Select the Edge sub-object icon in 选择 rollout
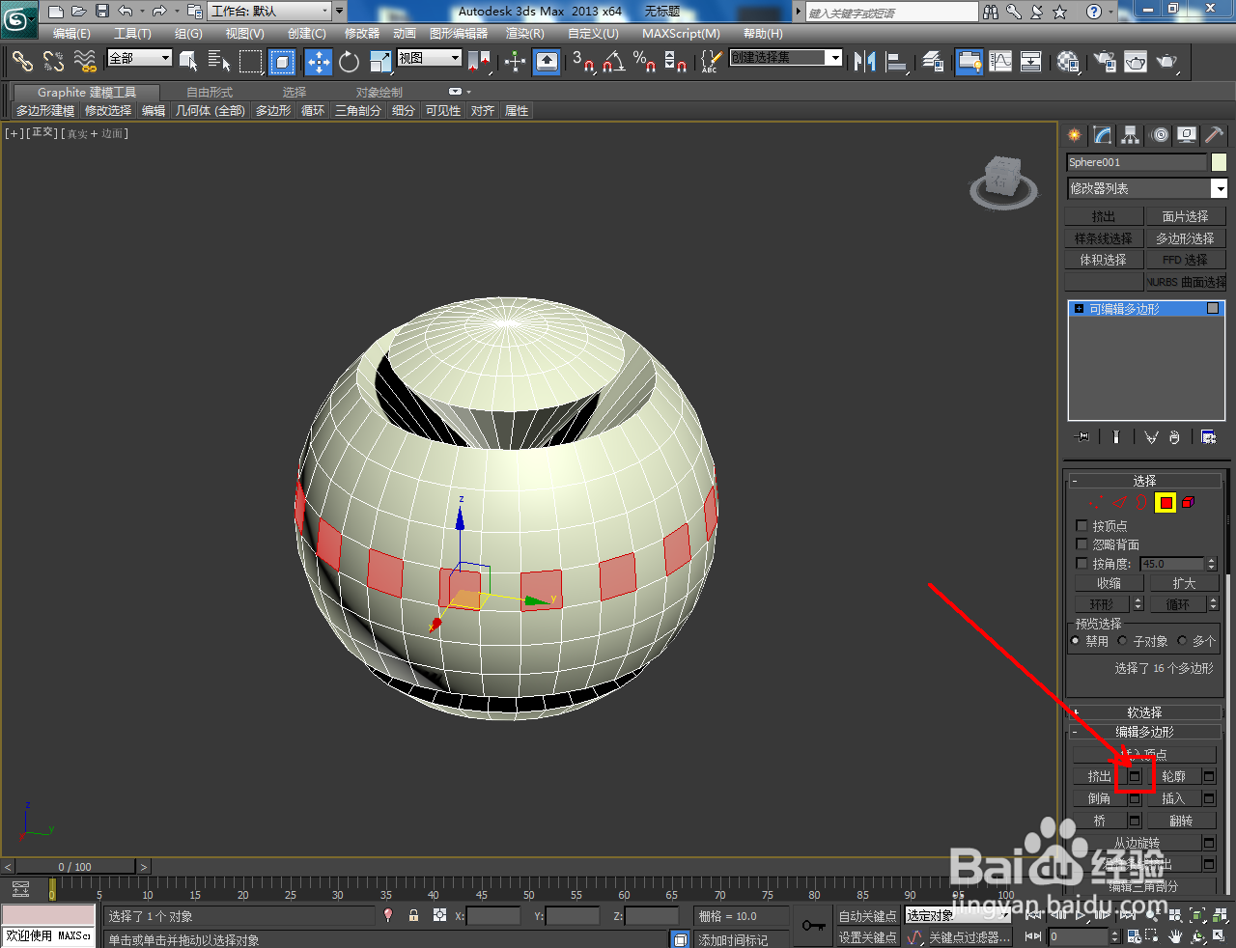Viewport: 1236px width, 948px height. (x=1120, y=502)
